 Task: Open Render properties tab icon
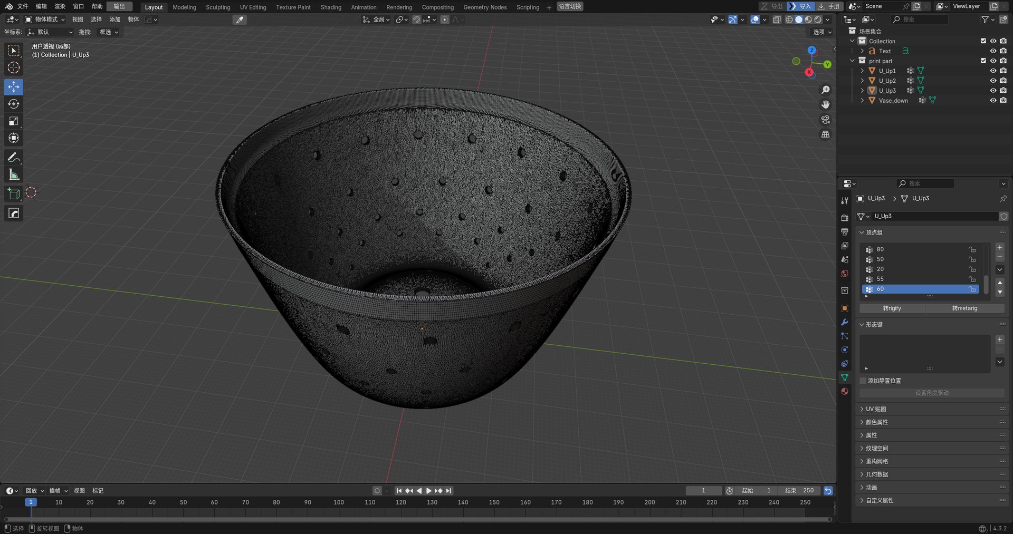(x=845, y=218)
